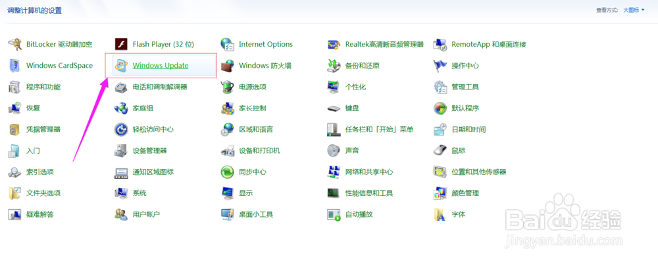Click the 疑难解答 link text
The width and height of the screenshot is (658, 263).
pyautogui.click(x=40, y=214)
